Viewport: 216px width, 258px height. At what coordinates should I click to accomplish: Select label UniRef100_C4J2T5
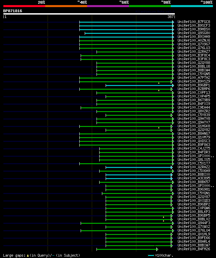194,148
